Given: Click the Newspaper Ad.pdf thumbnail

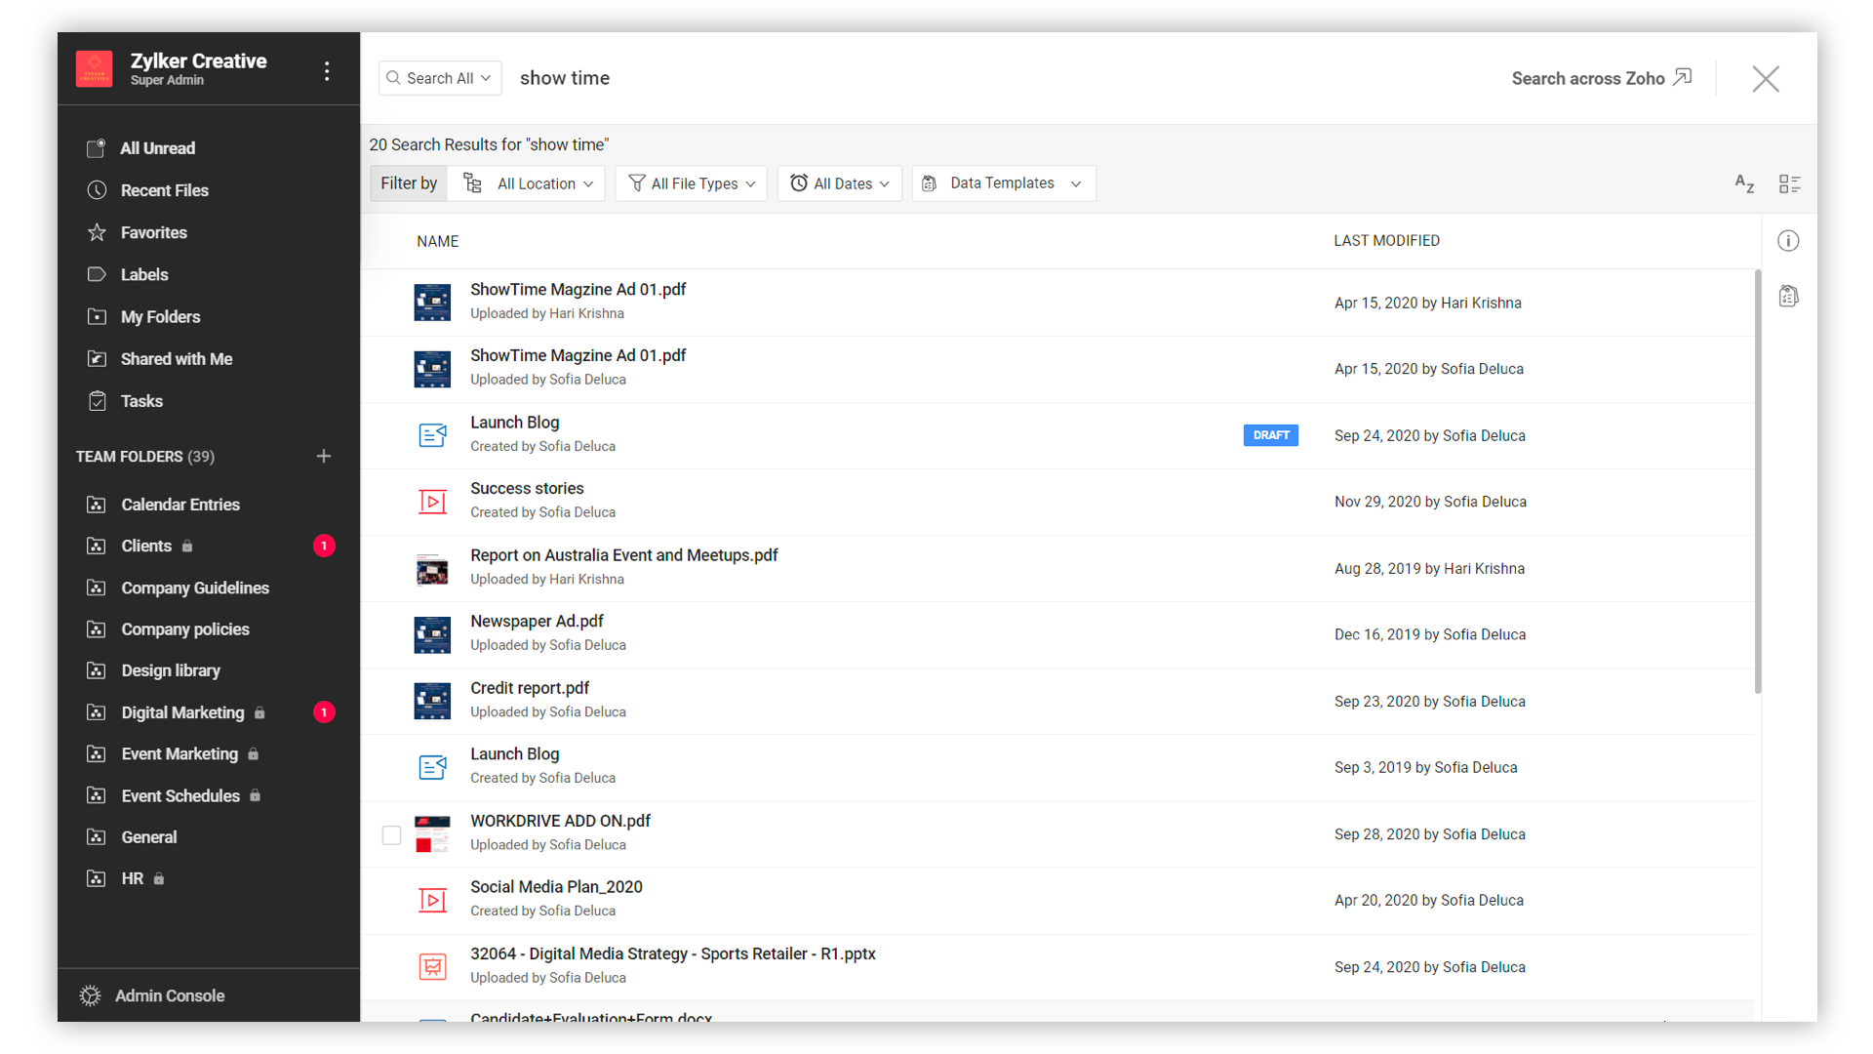Looking at the screenshot, I should point(432,634).
